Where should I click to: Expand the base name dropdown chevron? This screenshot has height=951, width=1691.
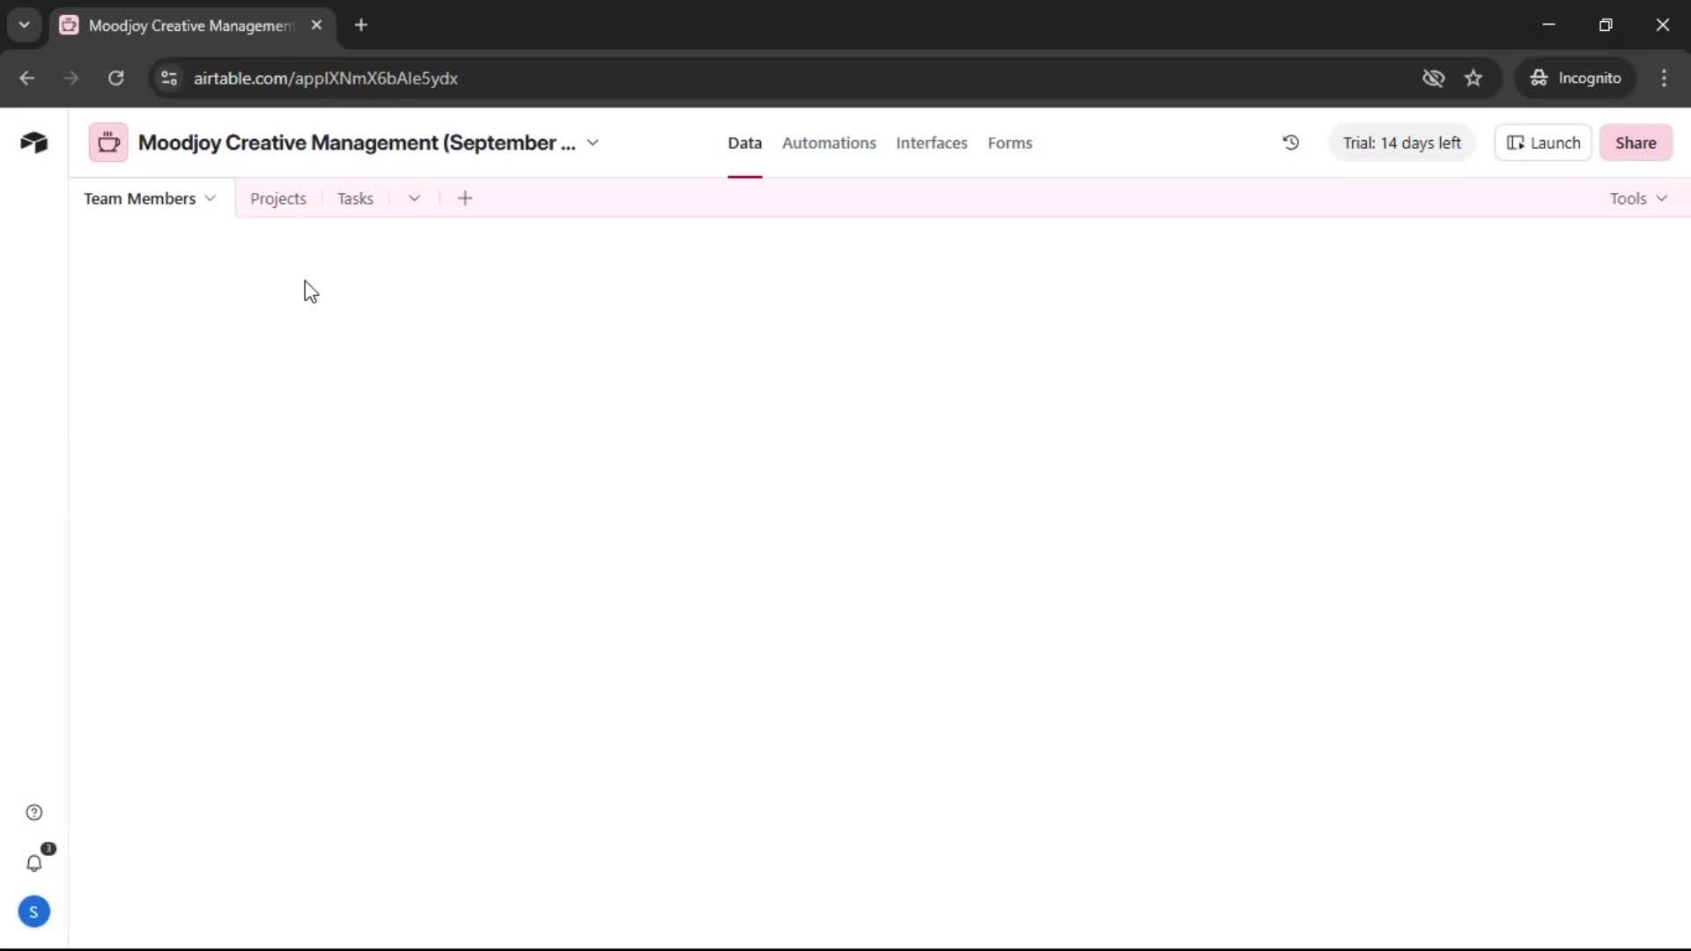593,143
